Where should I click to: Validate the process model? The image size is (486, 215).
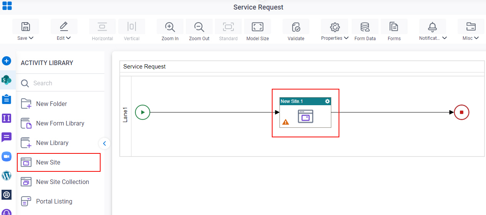(x=296, y=27)
